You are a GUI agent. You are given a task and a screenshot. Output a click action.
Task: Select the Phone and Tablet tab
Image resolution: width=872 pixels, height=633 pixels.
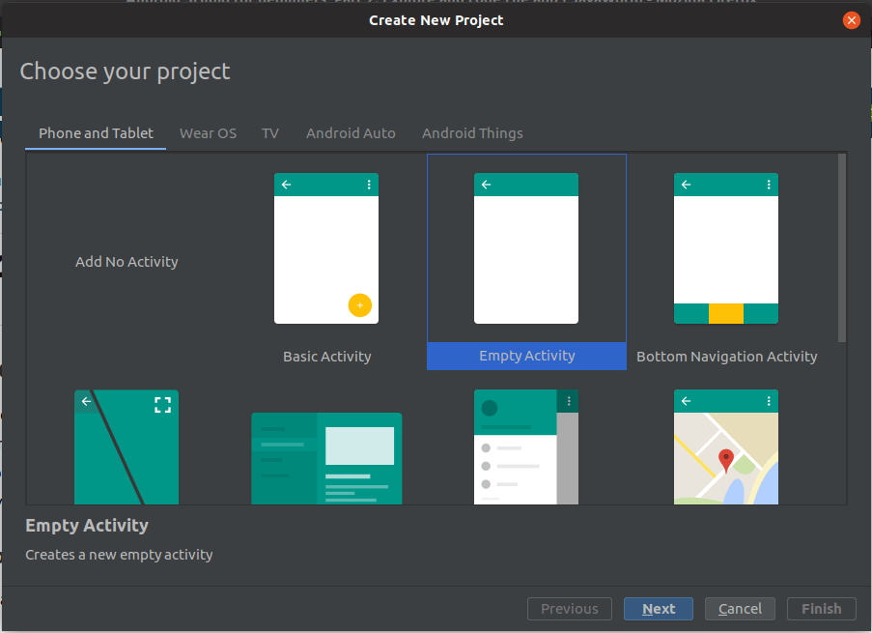95,133
